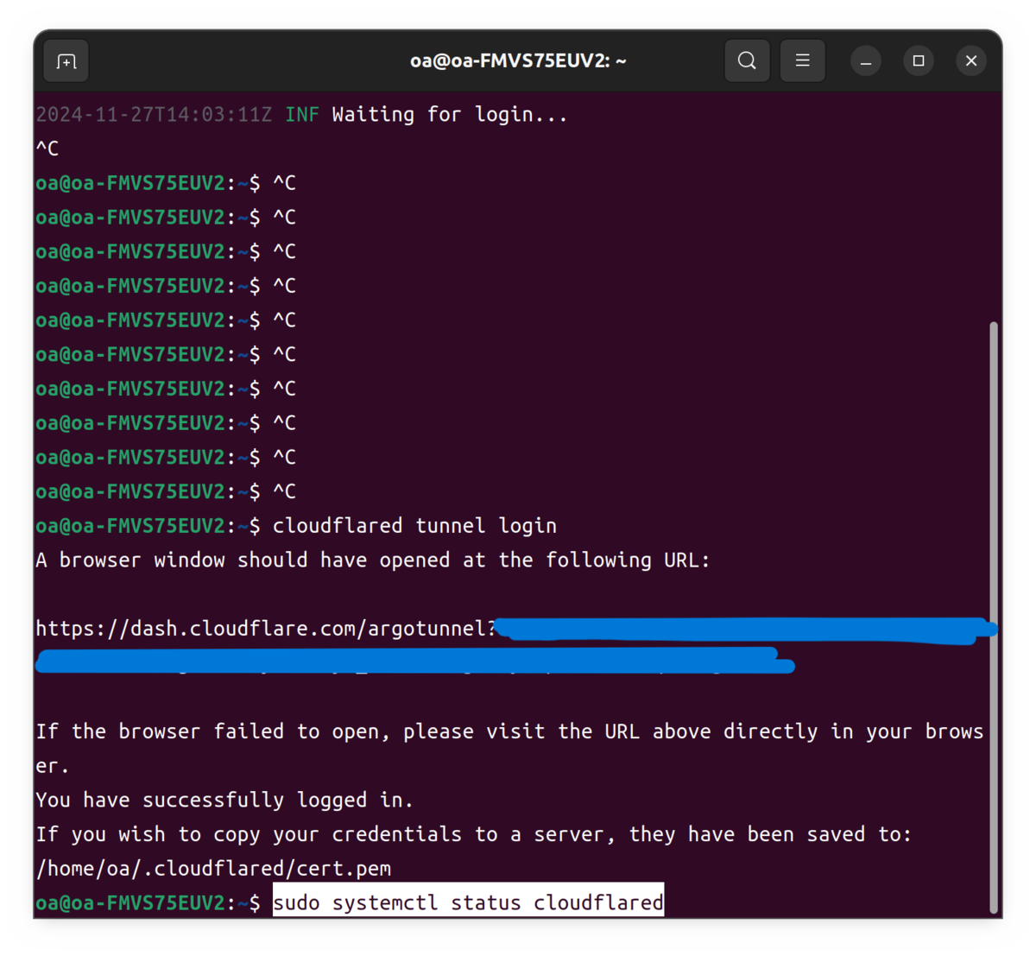Click 'A browser window should have opened' line
Image resolution: width=1036 pixels, height=956 pixels.
(373, 560)
